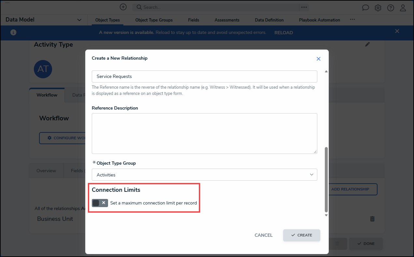Click the CREATE button

(302, 235)
